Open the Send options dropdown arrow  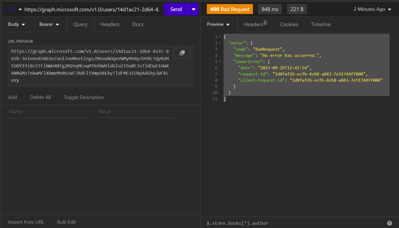click(194, 9)
